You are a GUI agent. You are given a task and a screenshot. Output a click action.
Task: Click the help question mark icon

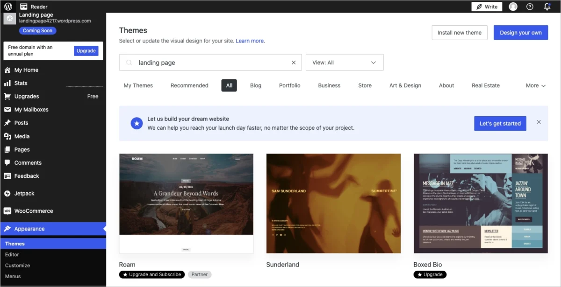pos(530,7)
